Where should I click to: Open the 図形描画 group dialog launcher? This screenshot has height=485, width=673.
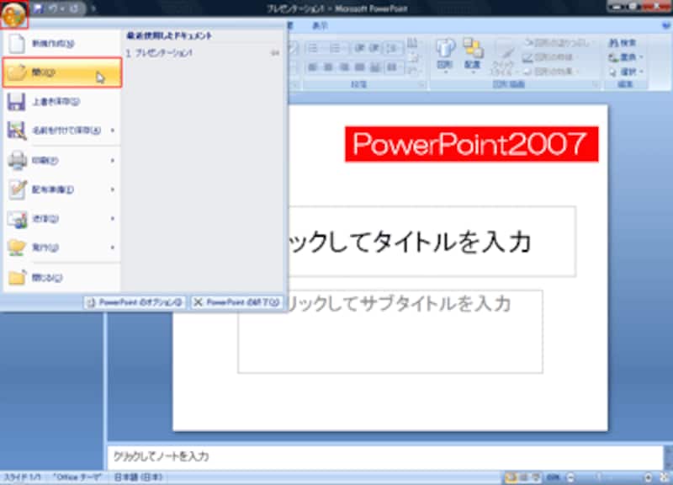click(x=596, y=85)
